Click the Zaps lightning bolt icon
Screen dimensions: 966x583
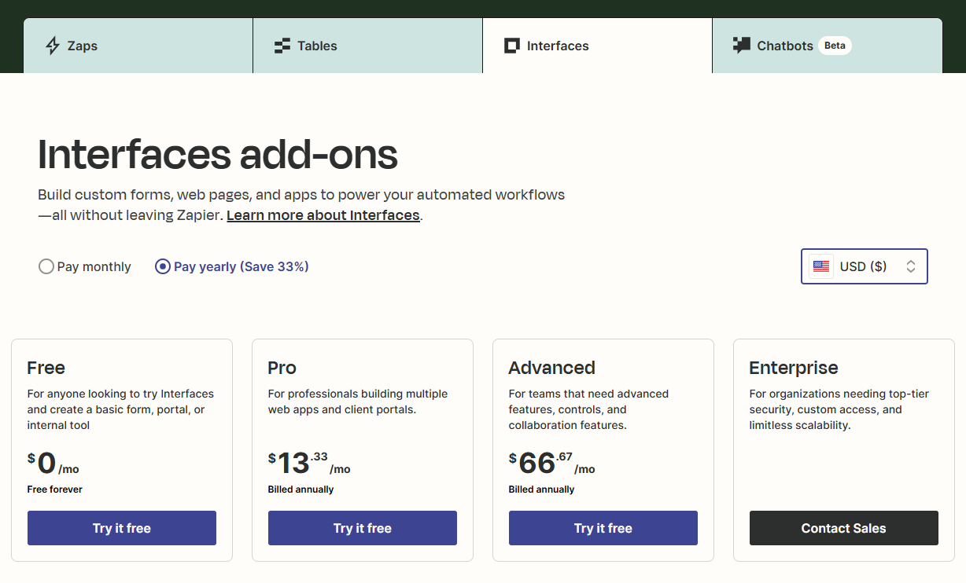[53, 46]
